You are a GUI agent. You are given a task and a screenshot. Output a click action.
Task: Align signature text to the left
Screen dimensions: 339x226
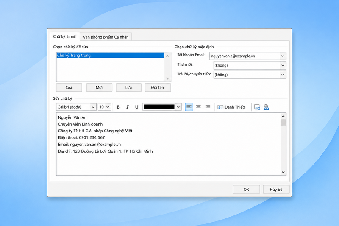189,107
